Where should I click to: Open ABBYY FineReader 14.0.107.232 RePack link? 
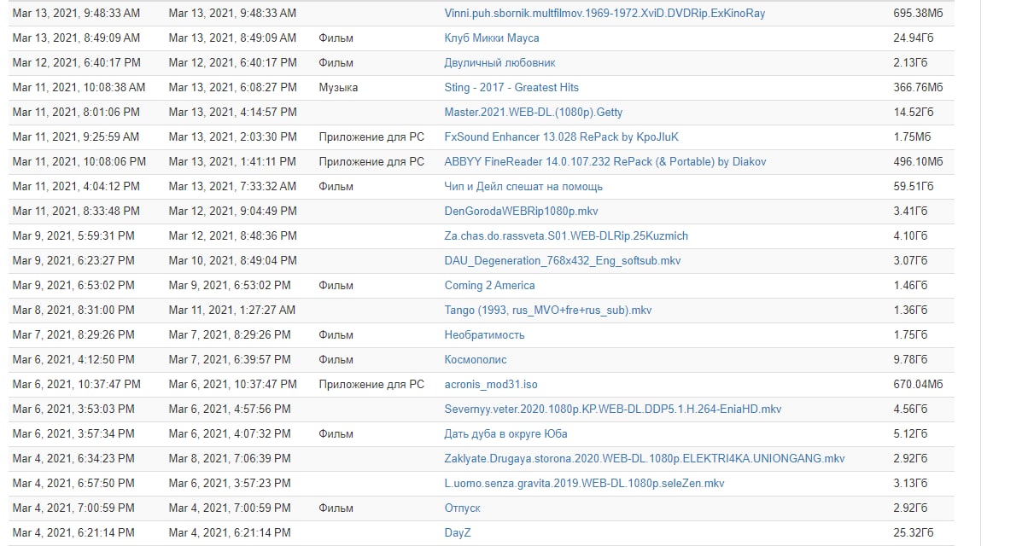coord(605,162)
